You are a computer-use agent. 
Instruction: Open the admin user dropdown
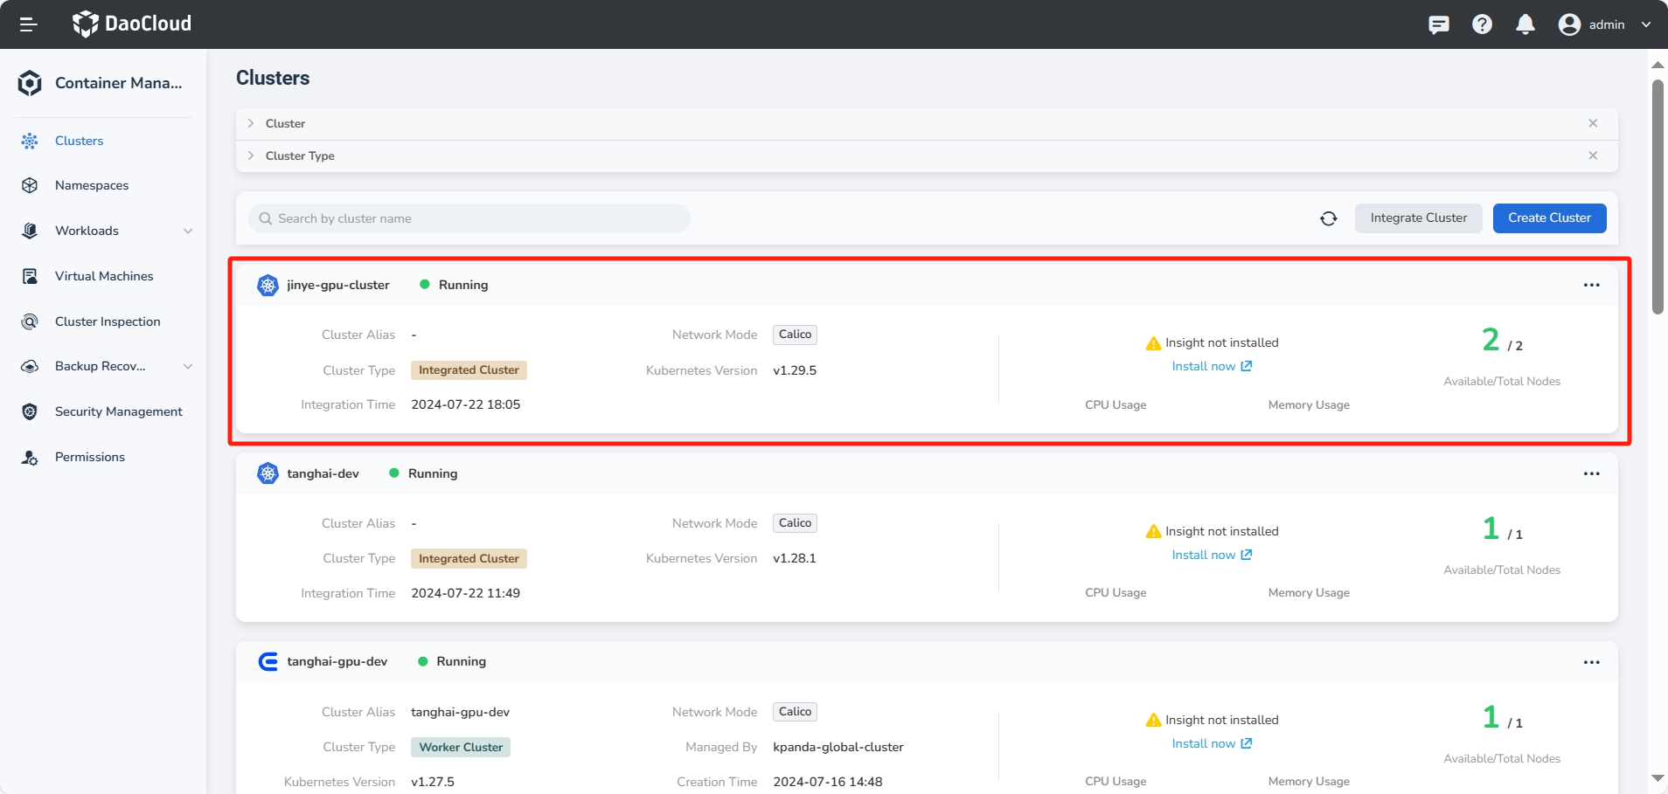coord(1605,24)
